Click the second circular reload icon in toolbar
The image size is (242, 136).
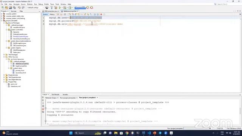click(x=92, y=8)
